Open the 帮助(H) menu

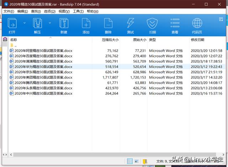click(x=93, y=11)
